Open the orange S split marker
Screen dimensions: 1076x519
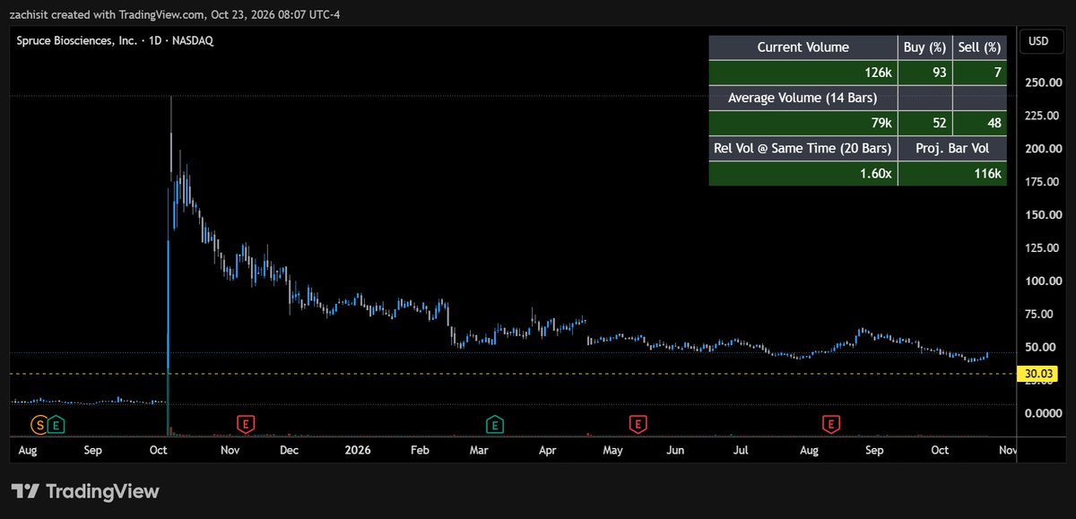(39, 424)
